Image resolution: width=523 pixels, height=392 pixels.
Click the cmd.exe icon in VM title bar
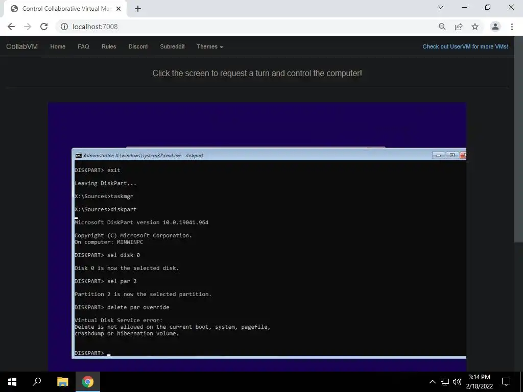coord(78,155)
